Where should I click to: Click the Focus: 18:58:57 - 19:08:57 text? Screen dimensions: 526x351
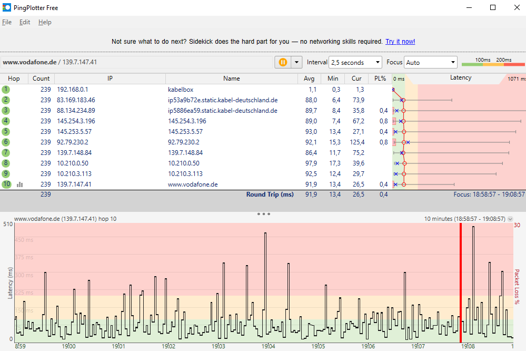(x=489, y=194)
